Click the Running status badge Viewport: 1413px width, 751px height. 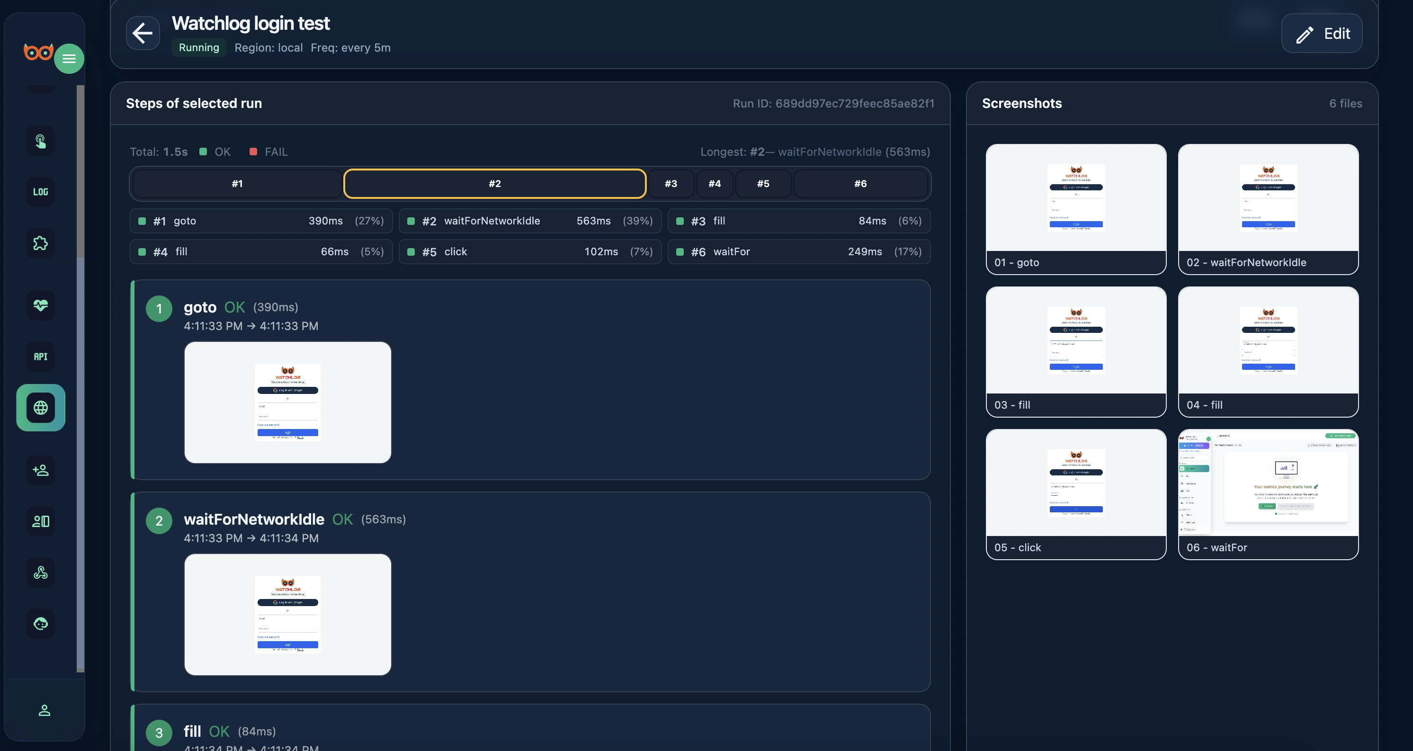[198, 48]
